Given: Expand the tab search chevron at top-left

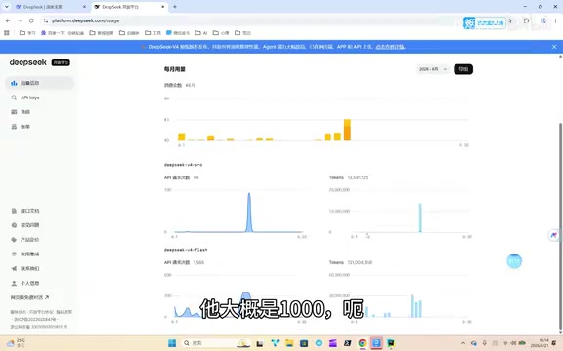Looking at the screenshot, I should click(7, 7).
